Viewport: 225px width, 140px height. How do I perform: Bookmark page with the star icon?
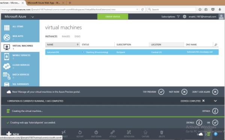pos(200,9)
